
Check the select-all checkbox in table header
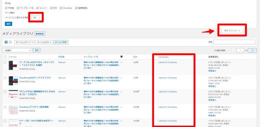(x=5, y=57)
